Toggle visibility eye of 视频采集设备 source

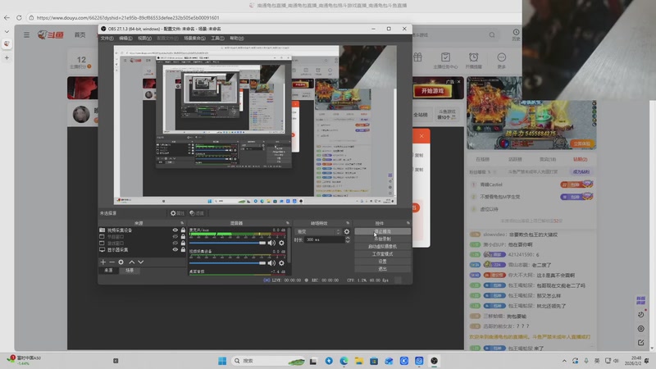[175, 230]
